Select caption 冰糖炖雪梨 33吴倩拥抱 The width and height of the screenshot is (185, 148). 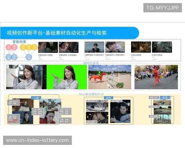pos(68,55)
